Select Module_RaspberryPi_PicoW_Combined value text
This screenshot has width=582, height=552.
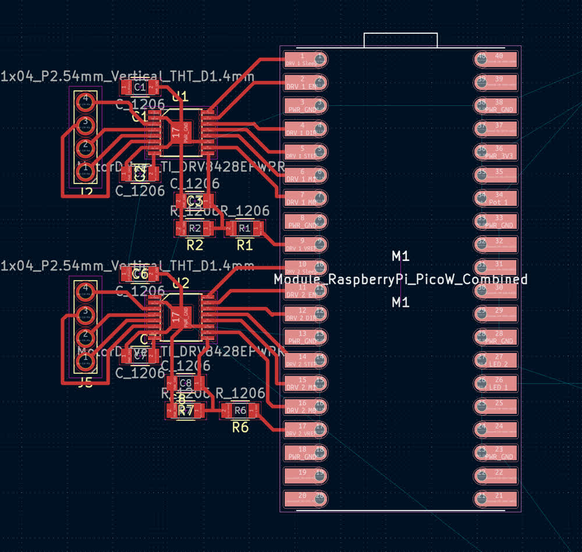click(400, 279)
